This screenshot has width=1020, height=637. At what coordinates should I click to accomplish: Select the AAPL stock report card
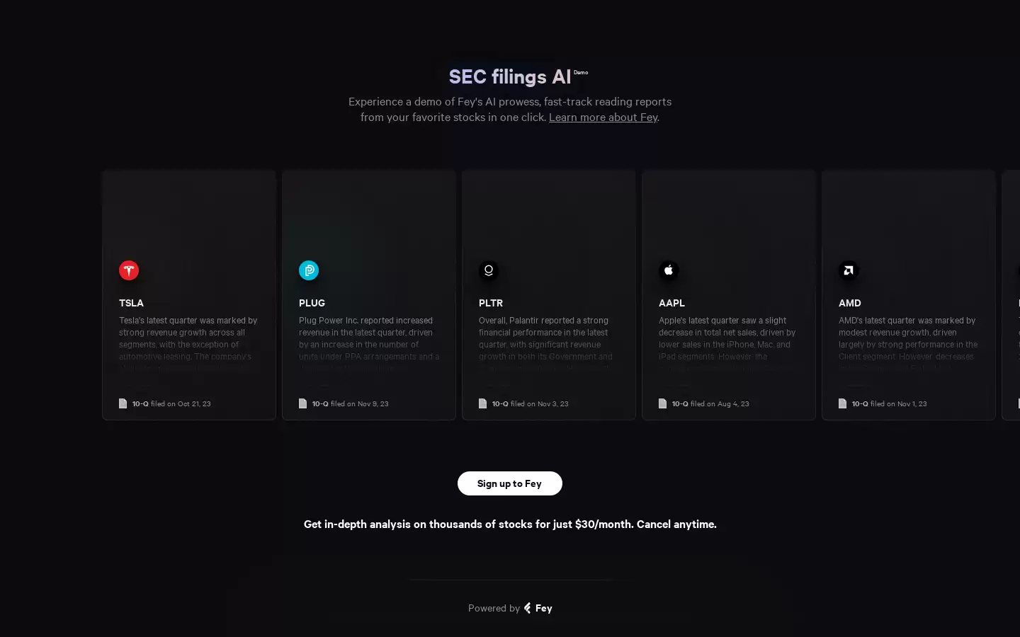[x=728, y=294]
